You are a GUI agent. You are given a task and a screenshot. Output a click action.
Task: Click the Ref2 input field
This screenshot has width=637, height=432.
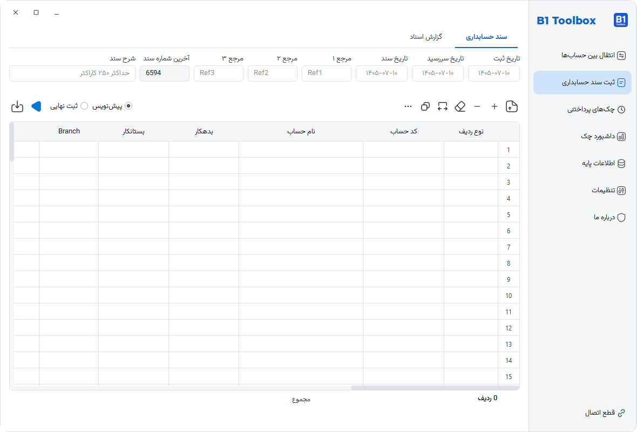pyautogui.click(x=273, y=73)
